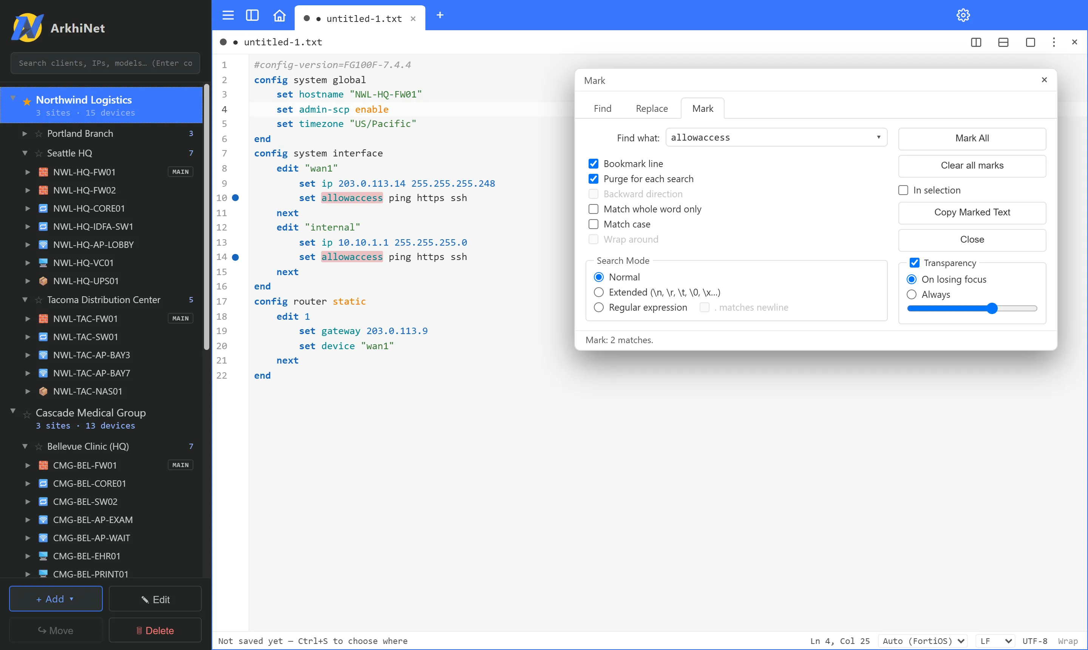
Task: Open the editor three-dots menu
Action: [x=1054, y=42]
